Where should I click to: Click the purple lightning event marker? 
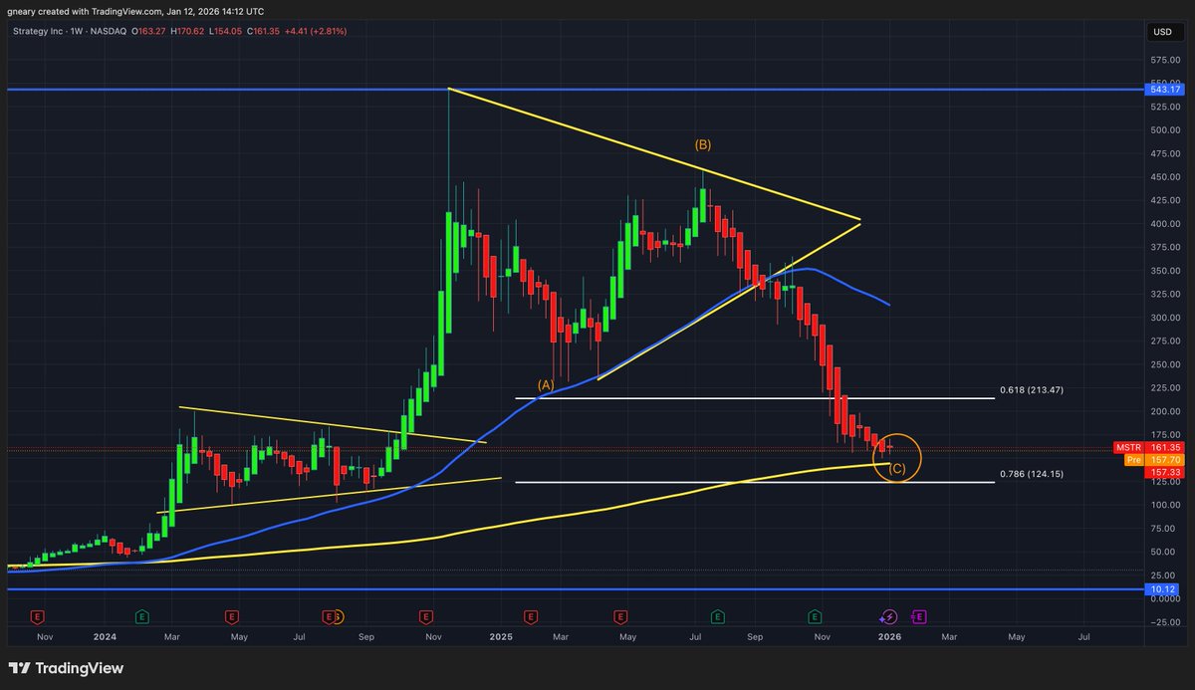[x=889, y=616]
